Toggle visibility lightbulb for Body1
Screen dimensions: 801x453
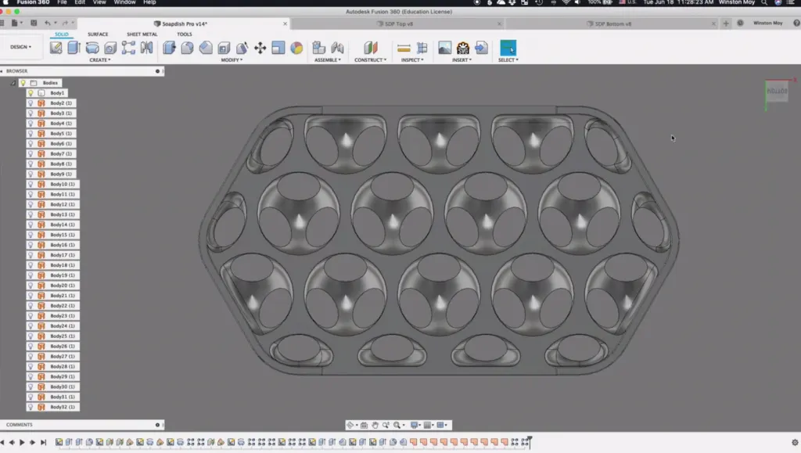[x=31, y=93]
